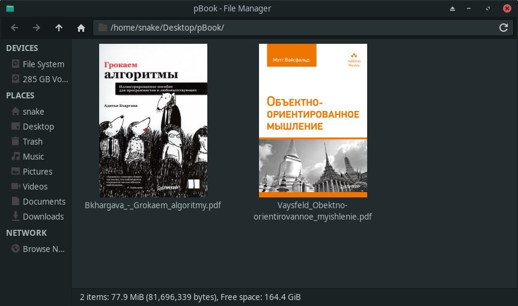
Task: Click the Desktop folder icon in sidebar
Action: pos(16,126)
